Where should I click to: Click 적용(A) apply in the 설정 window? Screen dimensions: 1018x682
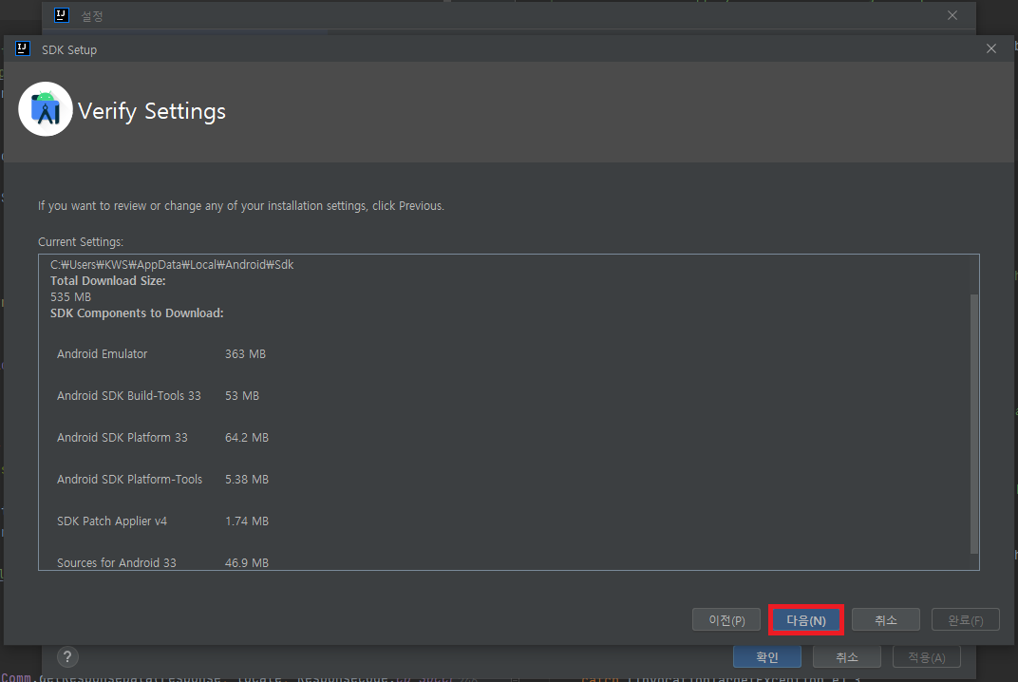point(927,657)
